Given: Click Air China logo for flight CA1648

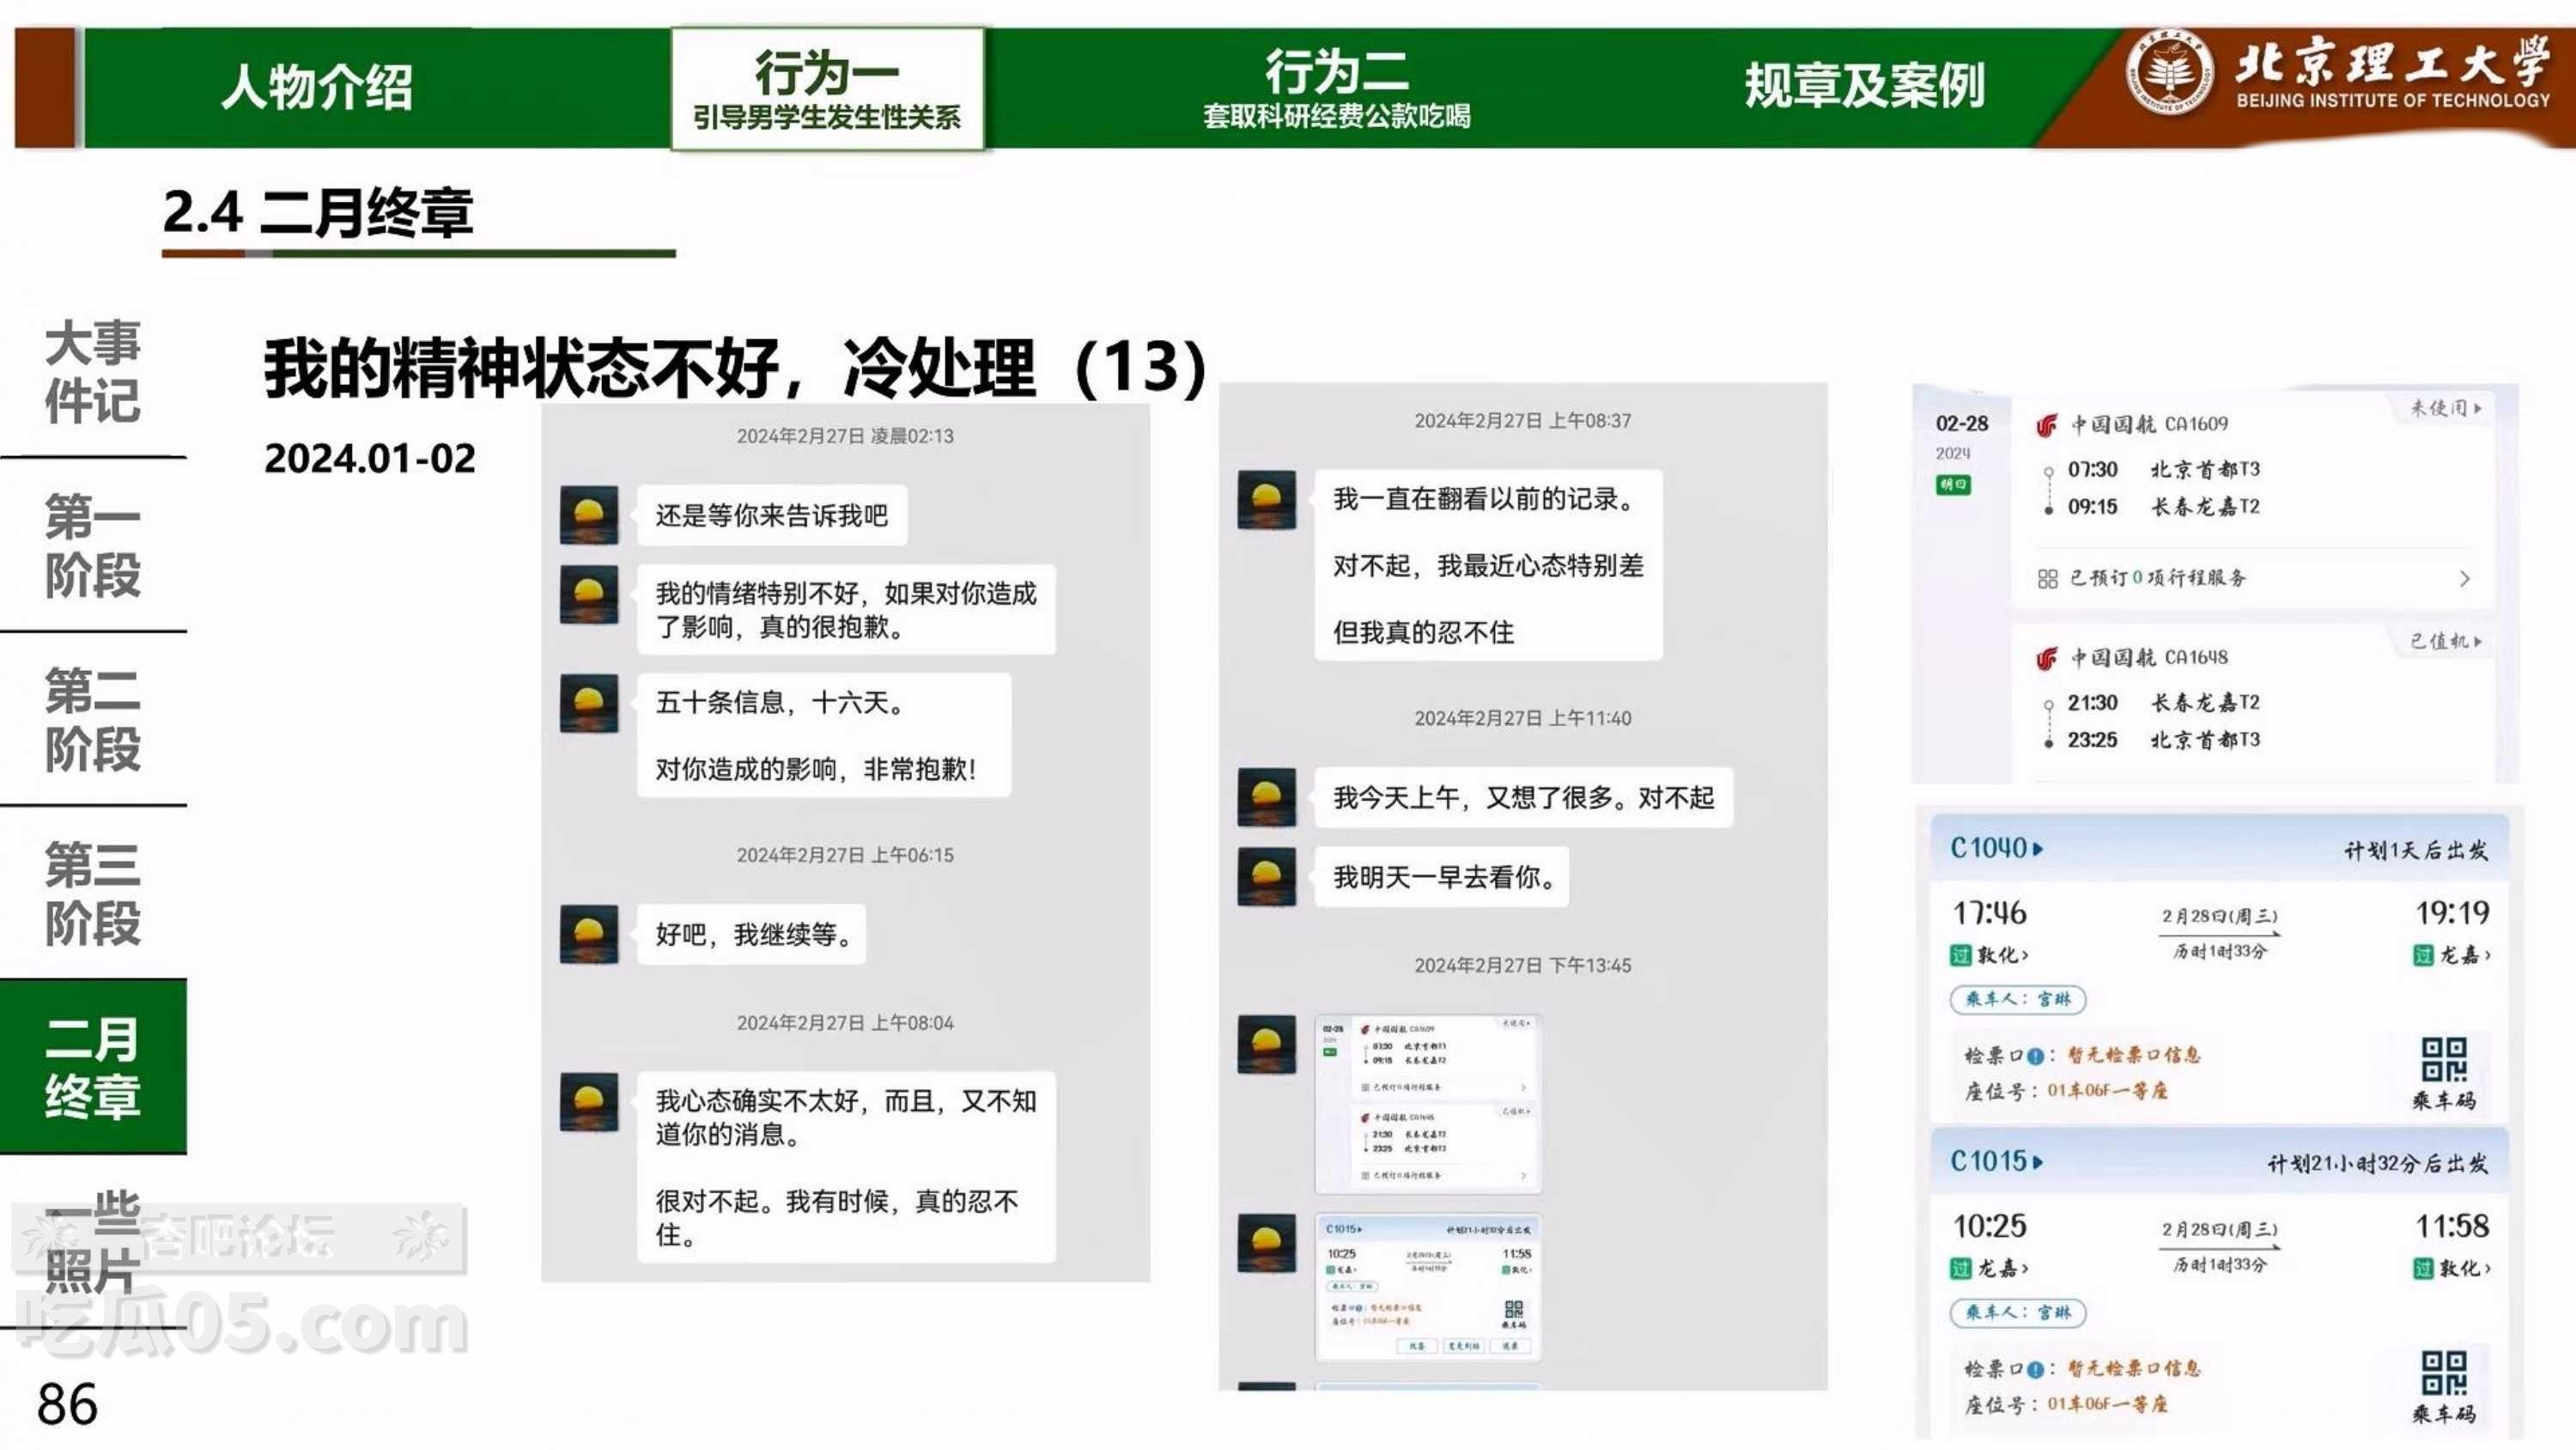Looking at the screenshot, I should click(2046, 659).
